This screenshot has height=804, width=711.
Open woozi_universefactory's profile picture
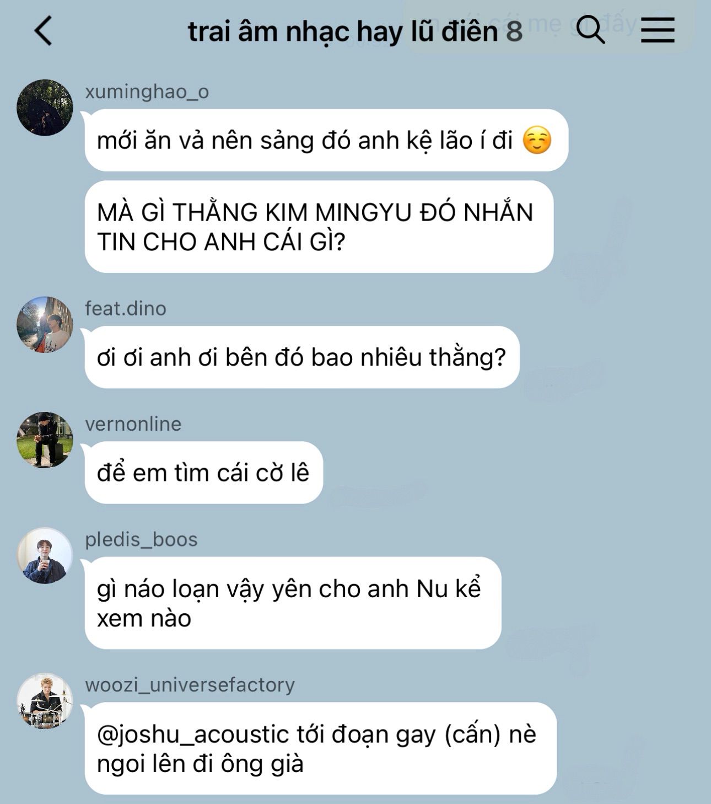45,700
